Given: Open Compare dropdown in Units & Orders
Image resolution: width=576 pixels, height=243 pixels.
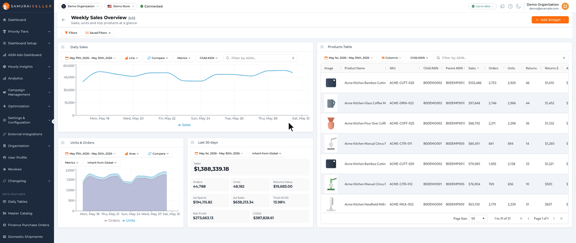Looking at the screenshot, I should pos(158,153).
